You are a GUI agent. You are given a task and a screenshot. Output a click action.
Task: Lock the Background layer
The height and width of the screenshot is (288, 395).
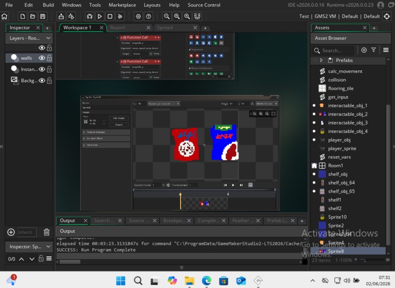click(49, 80)
